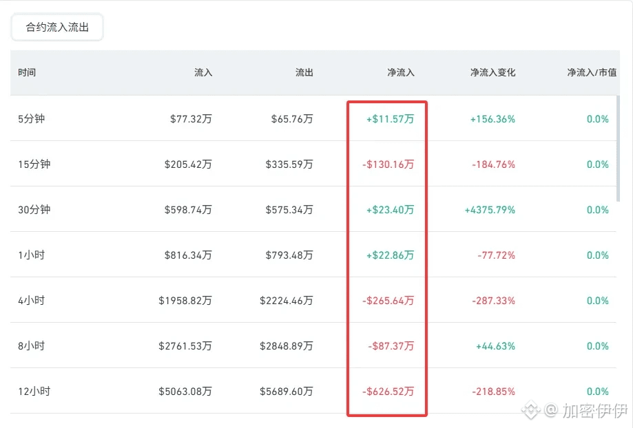Sort by the 净流入变化 column header

pos(492,73)
